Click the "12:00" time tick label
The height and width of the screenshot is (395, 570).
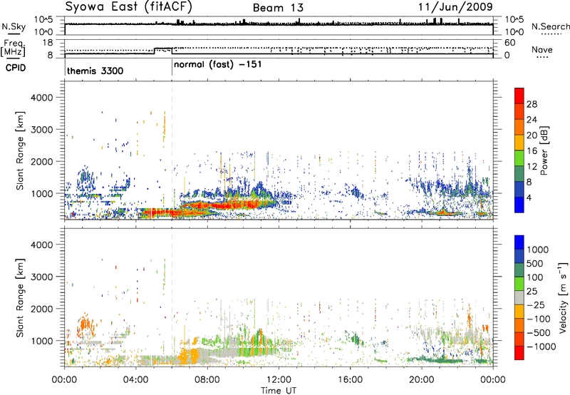(279, 380)
